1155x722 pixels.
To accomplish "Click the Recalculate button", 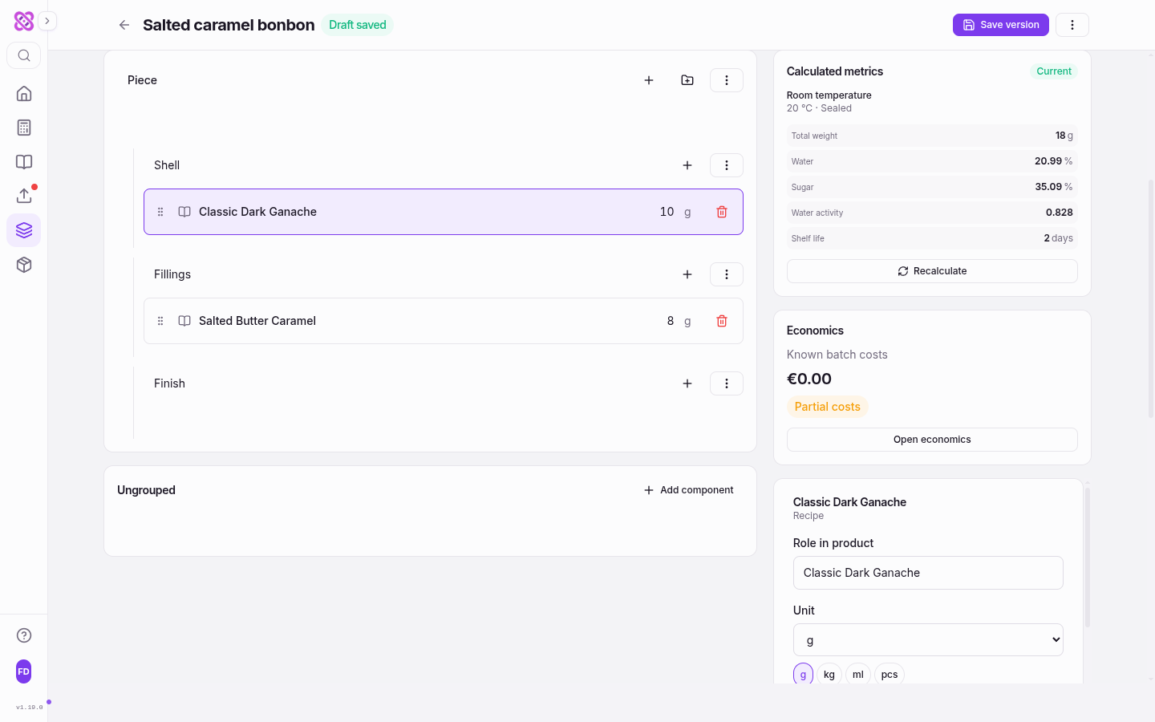I will pos(932,271).
